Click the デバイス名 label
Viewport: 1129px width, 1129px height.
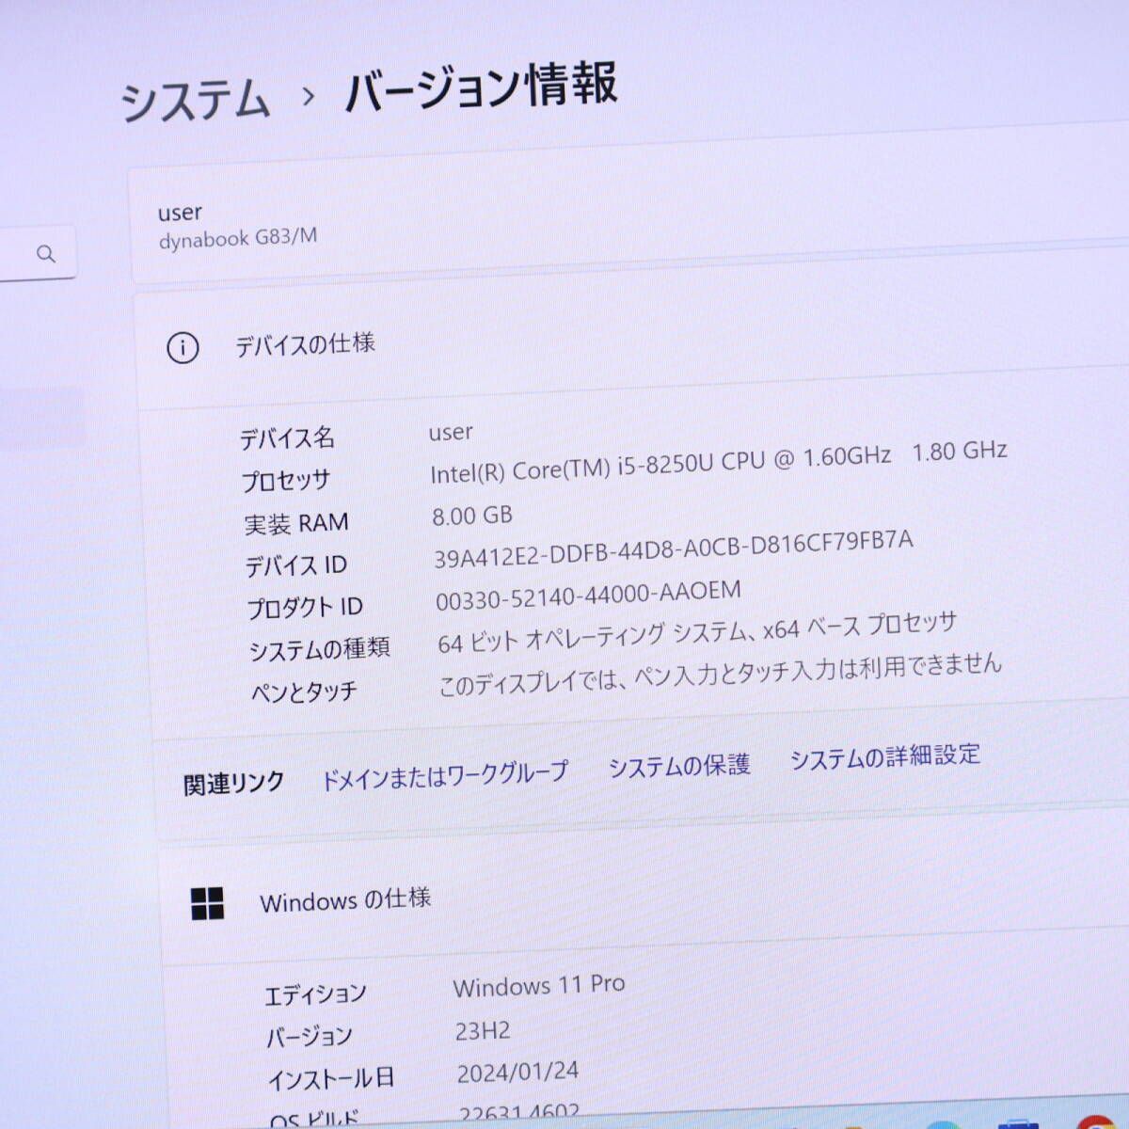tap(287, 437)
